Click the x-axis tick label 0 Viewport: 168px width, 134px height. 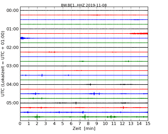(x=20, y=124)
